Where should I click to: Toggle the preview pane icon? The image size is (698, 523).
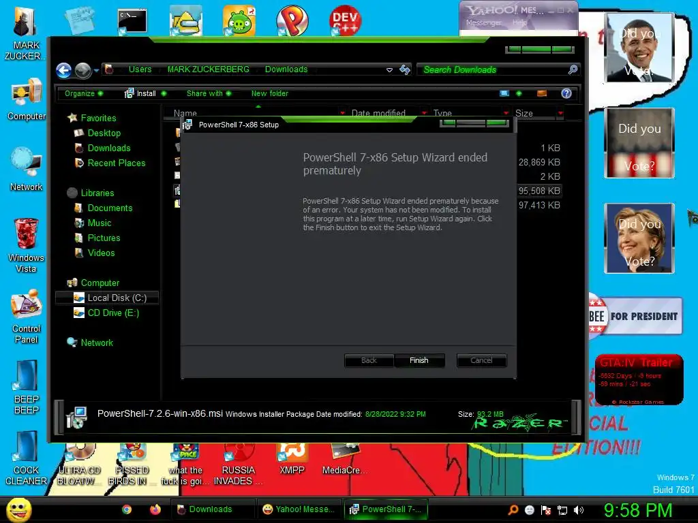tap(542, 93)
